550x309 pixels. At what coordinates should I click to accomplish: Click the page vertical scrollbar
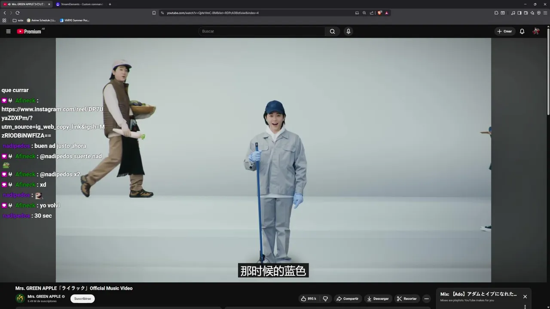(x=548, y=71)
